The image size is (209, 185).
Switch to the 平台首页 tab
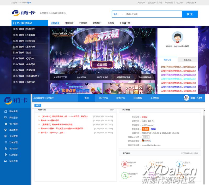[x=55, y=23]
